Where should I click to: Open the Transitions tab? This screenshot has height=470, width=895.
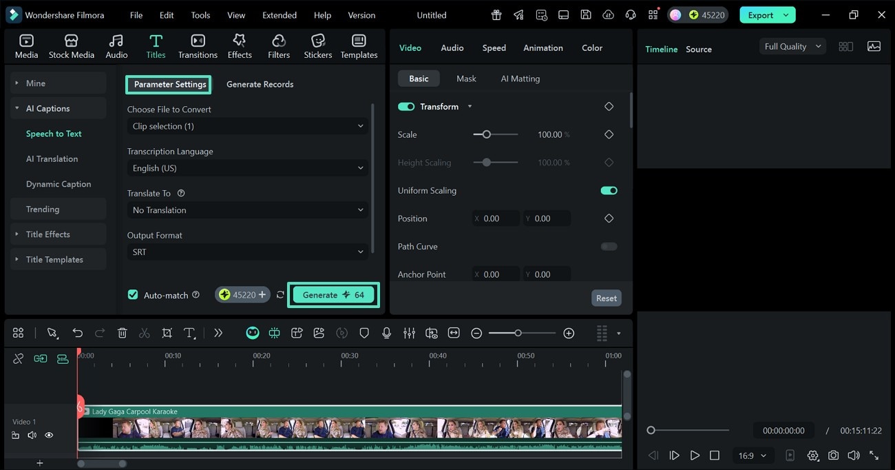click(x=198, y=47)
